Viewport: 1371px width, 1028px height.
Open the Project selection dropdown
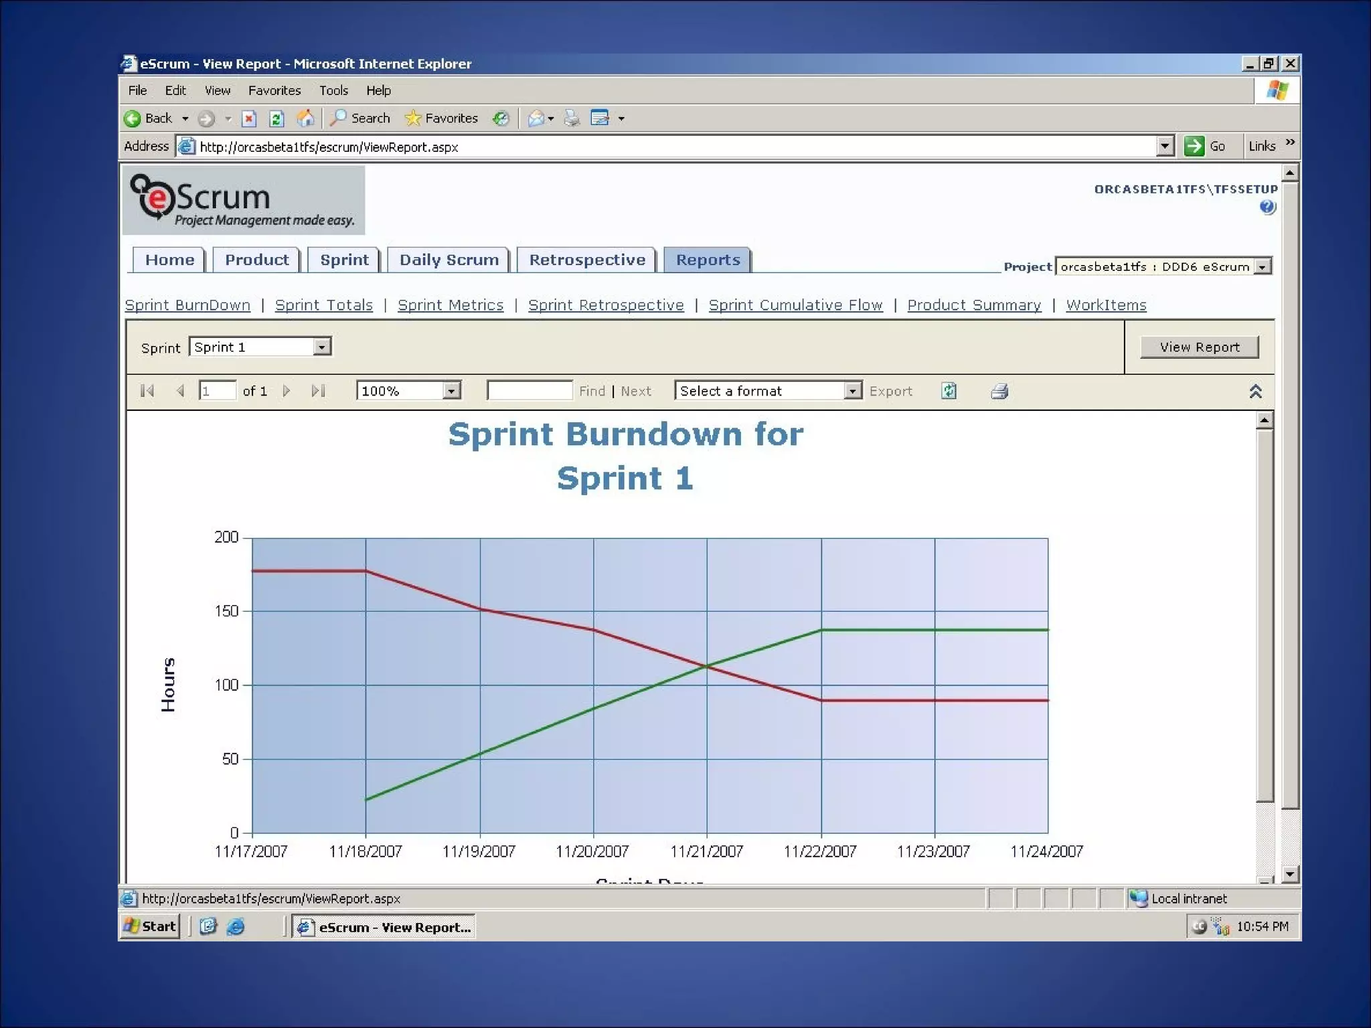[1262, 266]
